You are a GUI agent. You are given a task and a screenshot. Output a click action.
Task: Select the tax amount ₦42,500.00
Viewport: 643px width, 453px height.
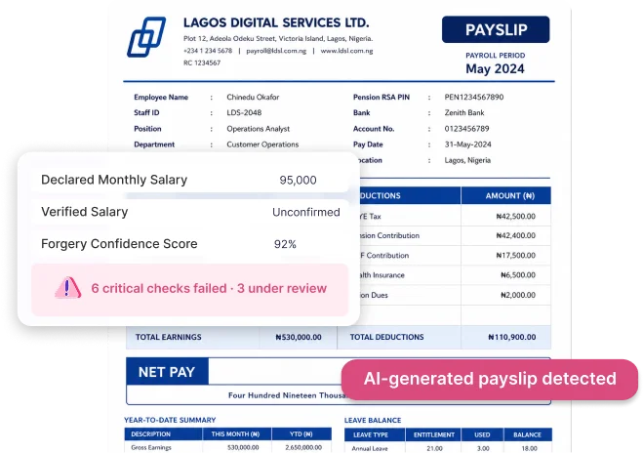(515, 216)
